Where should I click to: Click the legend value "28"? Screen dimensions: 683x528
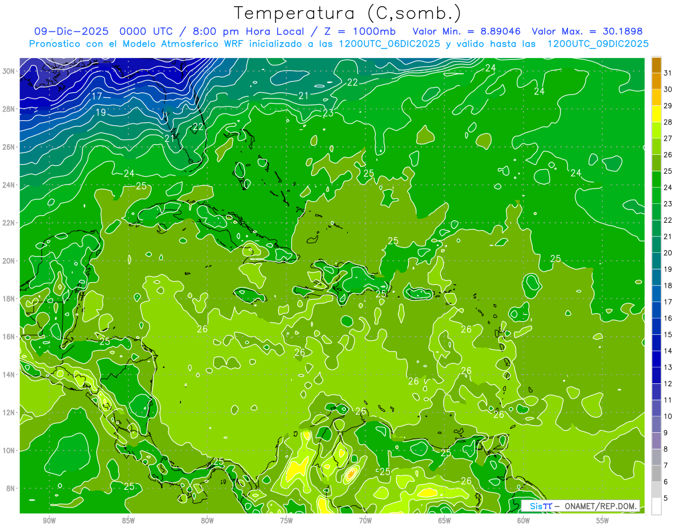click(668, 122)
